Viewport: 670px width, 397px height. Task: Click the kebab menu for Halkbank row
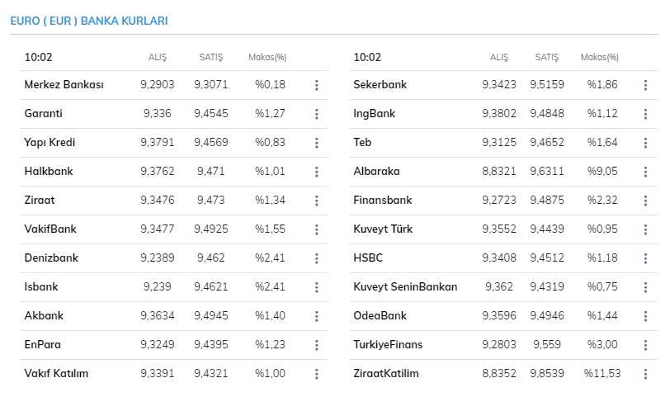pyautogui.click(x=316, y=172)
